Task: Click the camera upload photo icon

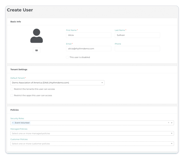Action: point(36,50)
